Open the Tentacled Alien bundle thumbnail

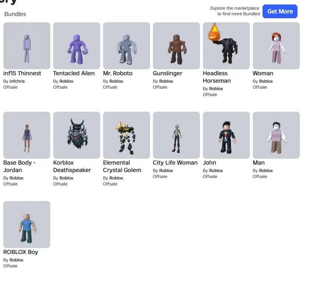pos(77,46)
